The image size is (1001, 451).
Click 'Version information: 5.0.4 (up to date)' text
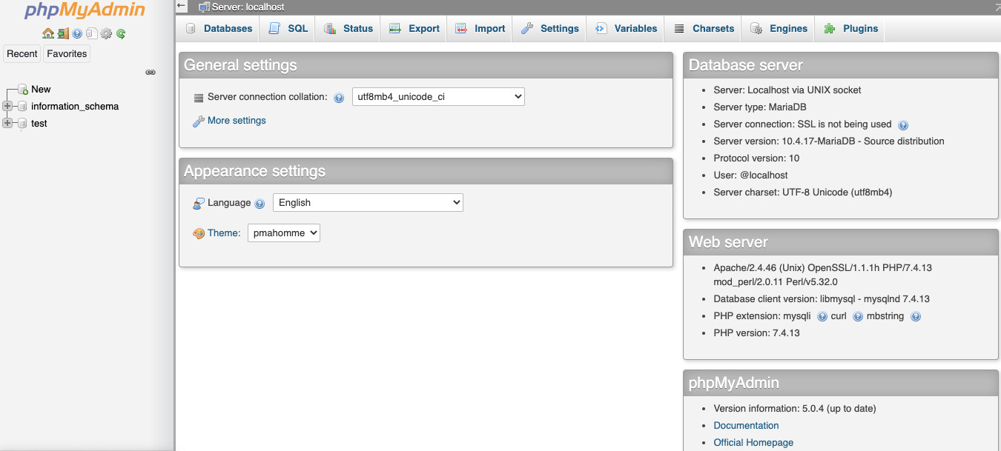click(x=795, y=408)
